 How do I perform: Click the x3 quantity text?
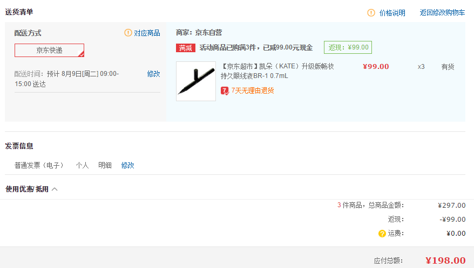tap(421, 67)
